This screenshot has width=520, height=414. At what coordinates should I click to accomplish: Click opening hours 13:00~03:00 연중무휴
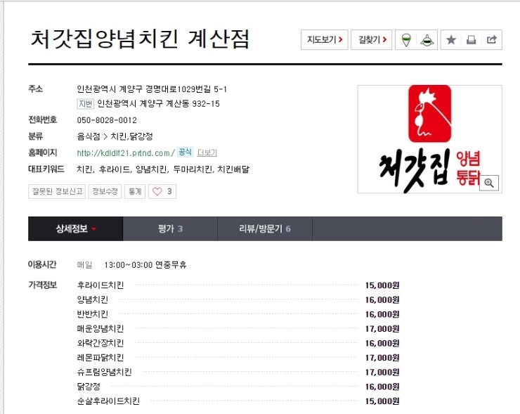tap(145, 265)
